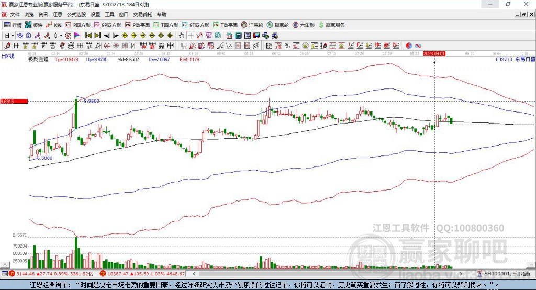536x290 pixels.
Task: Select the circle target cross tool
Action: coord(107,46)
